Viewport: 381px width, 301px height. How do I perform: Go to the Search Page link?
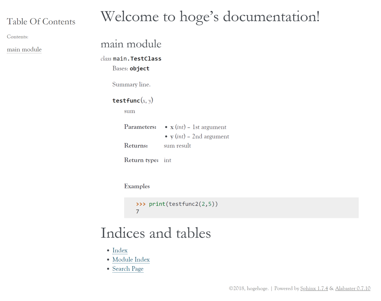[x=128, y=269]
